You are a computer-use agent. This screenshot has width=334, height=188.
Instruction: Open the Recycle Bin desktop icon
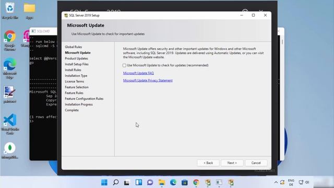tap(10, 10)
